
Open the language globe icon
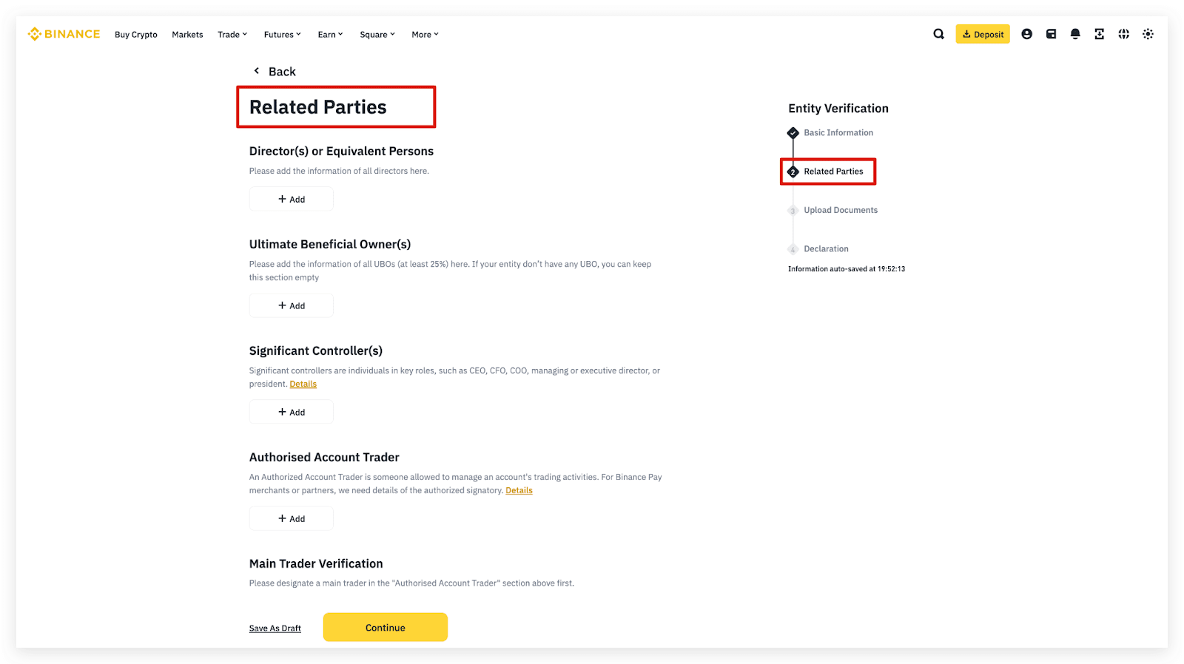click(x=1123, y=34)
